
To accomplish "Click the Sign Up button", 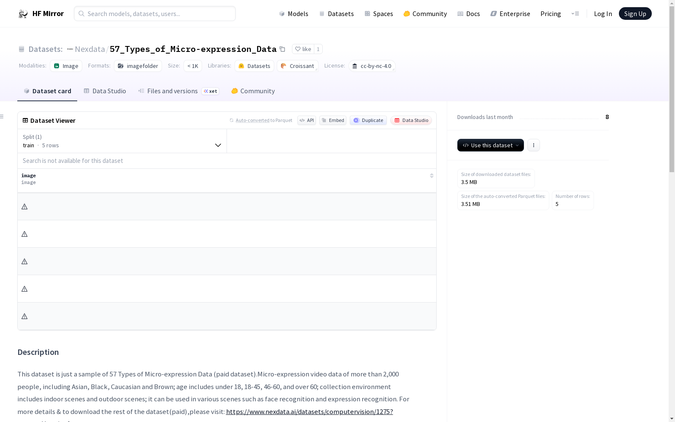I will [x=635, y=14].
